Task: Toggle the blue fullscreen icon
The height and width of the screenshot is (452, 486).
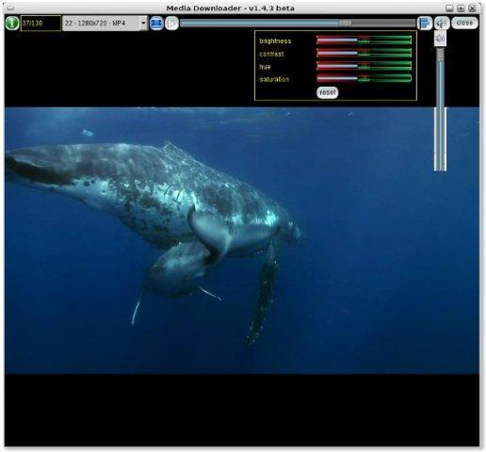Action: 156,24
